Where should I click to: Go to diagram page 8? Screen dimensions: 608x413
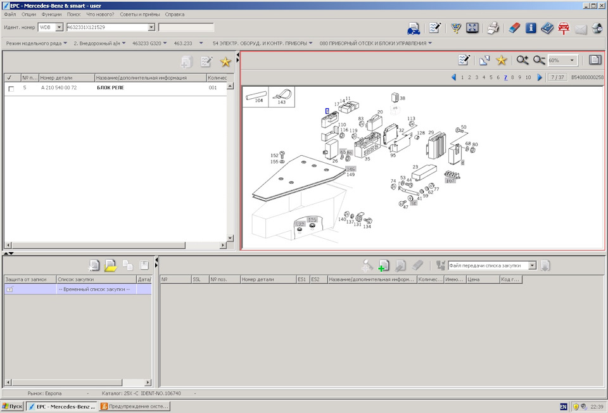[512, 77]
